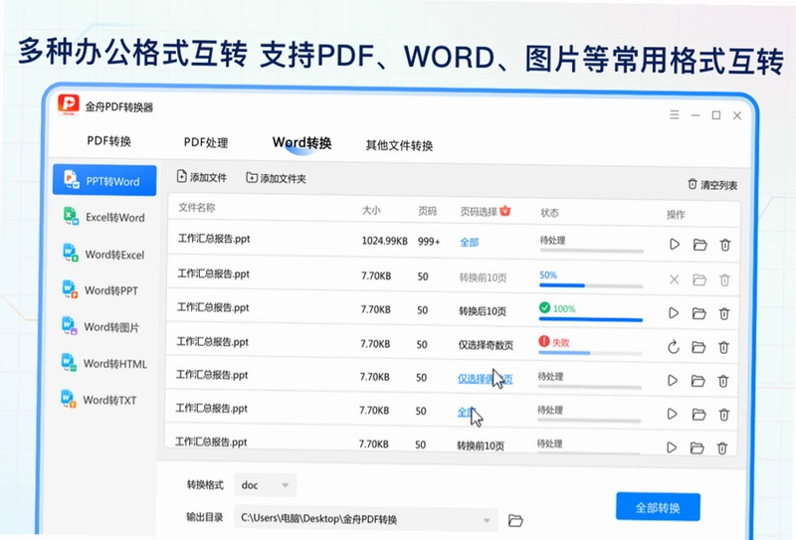Select the Word转换 tab
Viewport: 796px width, 540px height.
tap(301, 142)
